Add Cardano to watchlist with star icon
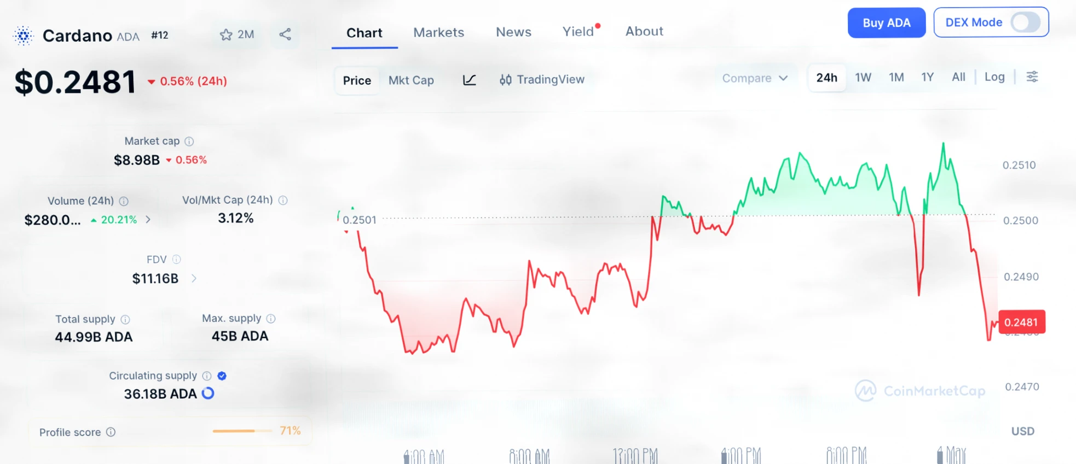Screen dimensions: 1076x464 [226, 35]
